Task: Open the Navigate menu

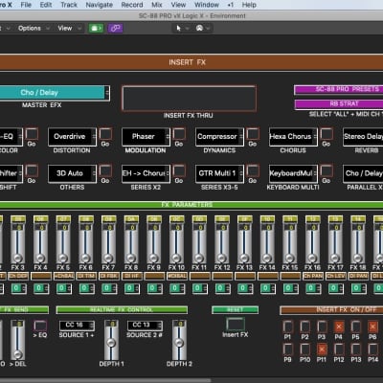Action: (x=100, y=5)
